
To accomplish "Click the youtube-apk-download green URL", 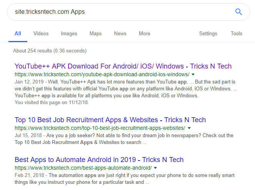I will [x=102, y=75].
